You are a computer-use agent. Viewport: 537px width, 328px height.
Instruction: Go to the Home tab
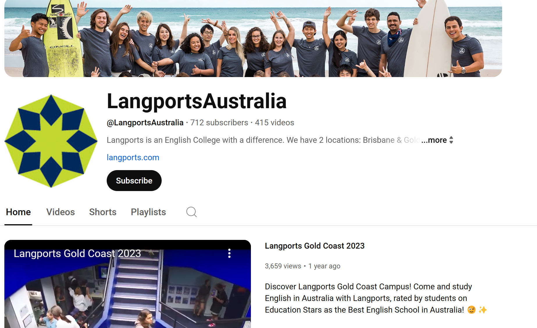click(x=18, y=212)
